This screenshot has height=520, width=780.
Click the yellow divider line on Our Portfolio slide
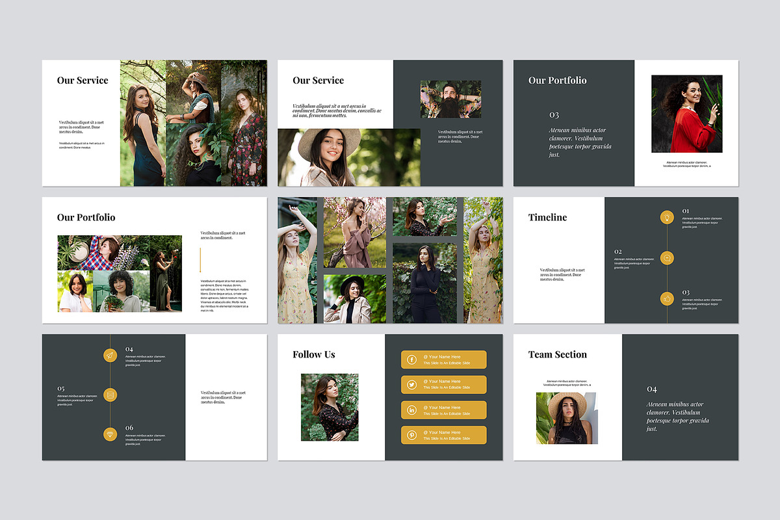point(201,260)
